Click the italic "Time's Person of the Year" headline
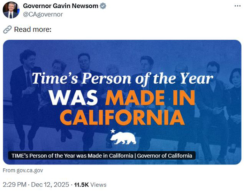 click(122, 79)
